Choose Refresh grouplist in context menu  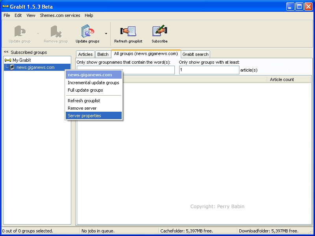coord(94,101)
